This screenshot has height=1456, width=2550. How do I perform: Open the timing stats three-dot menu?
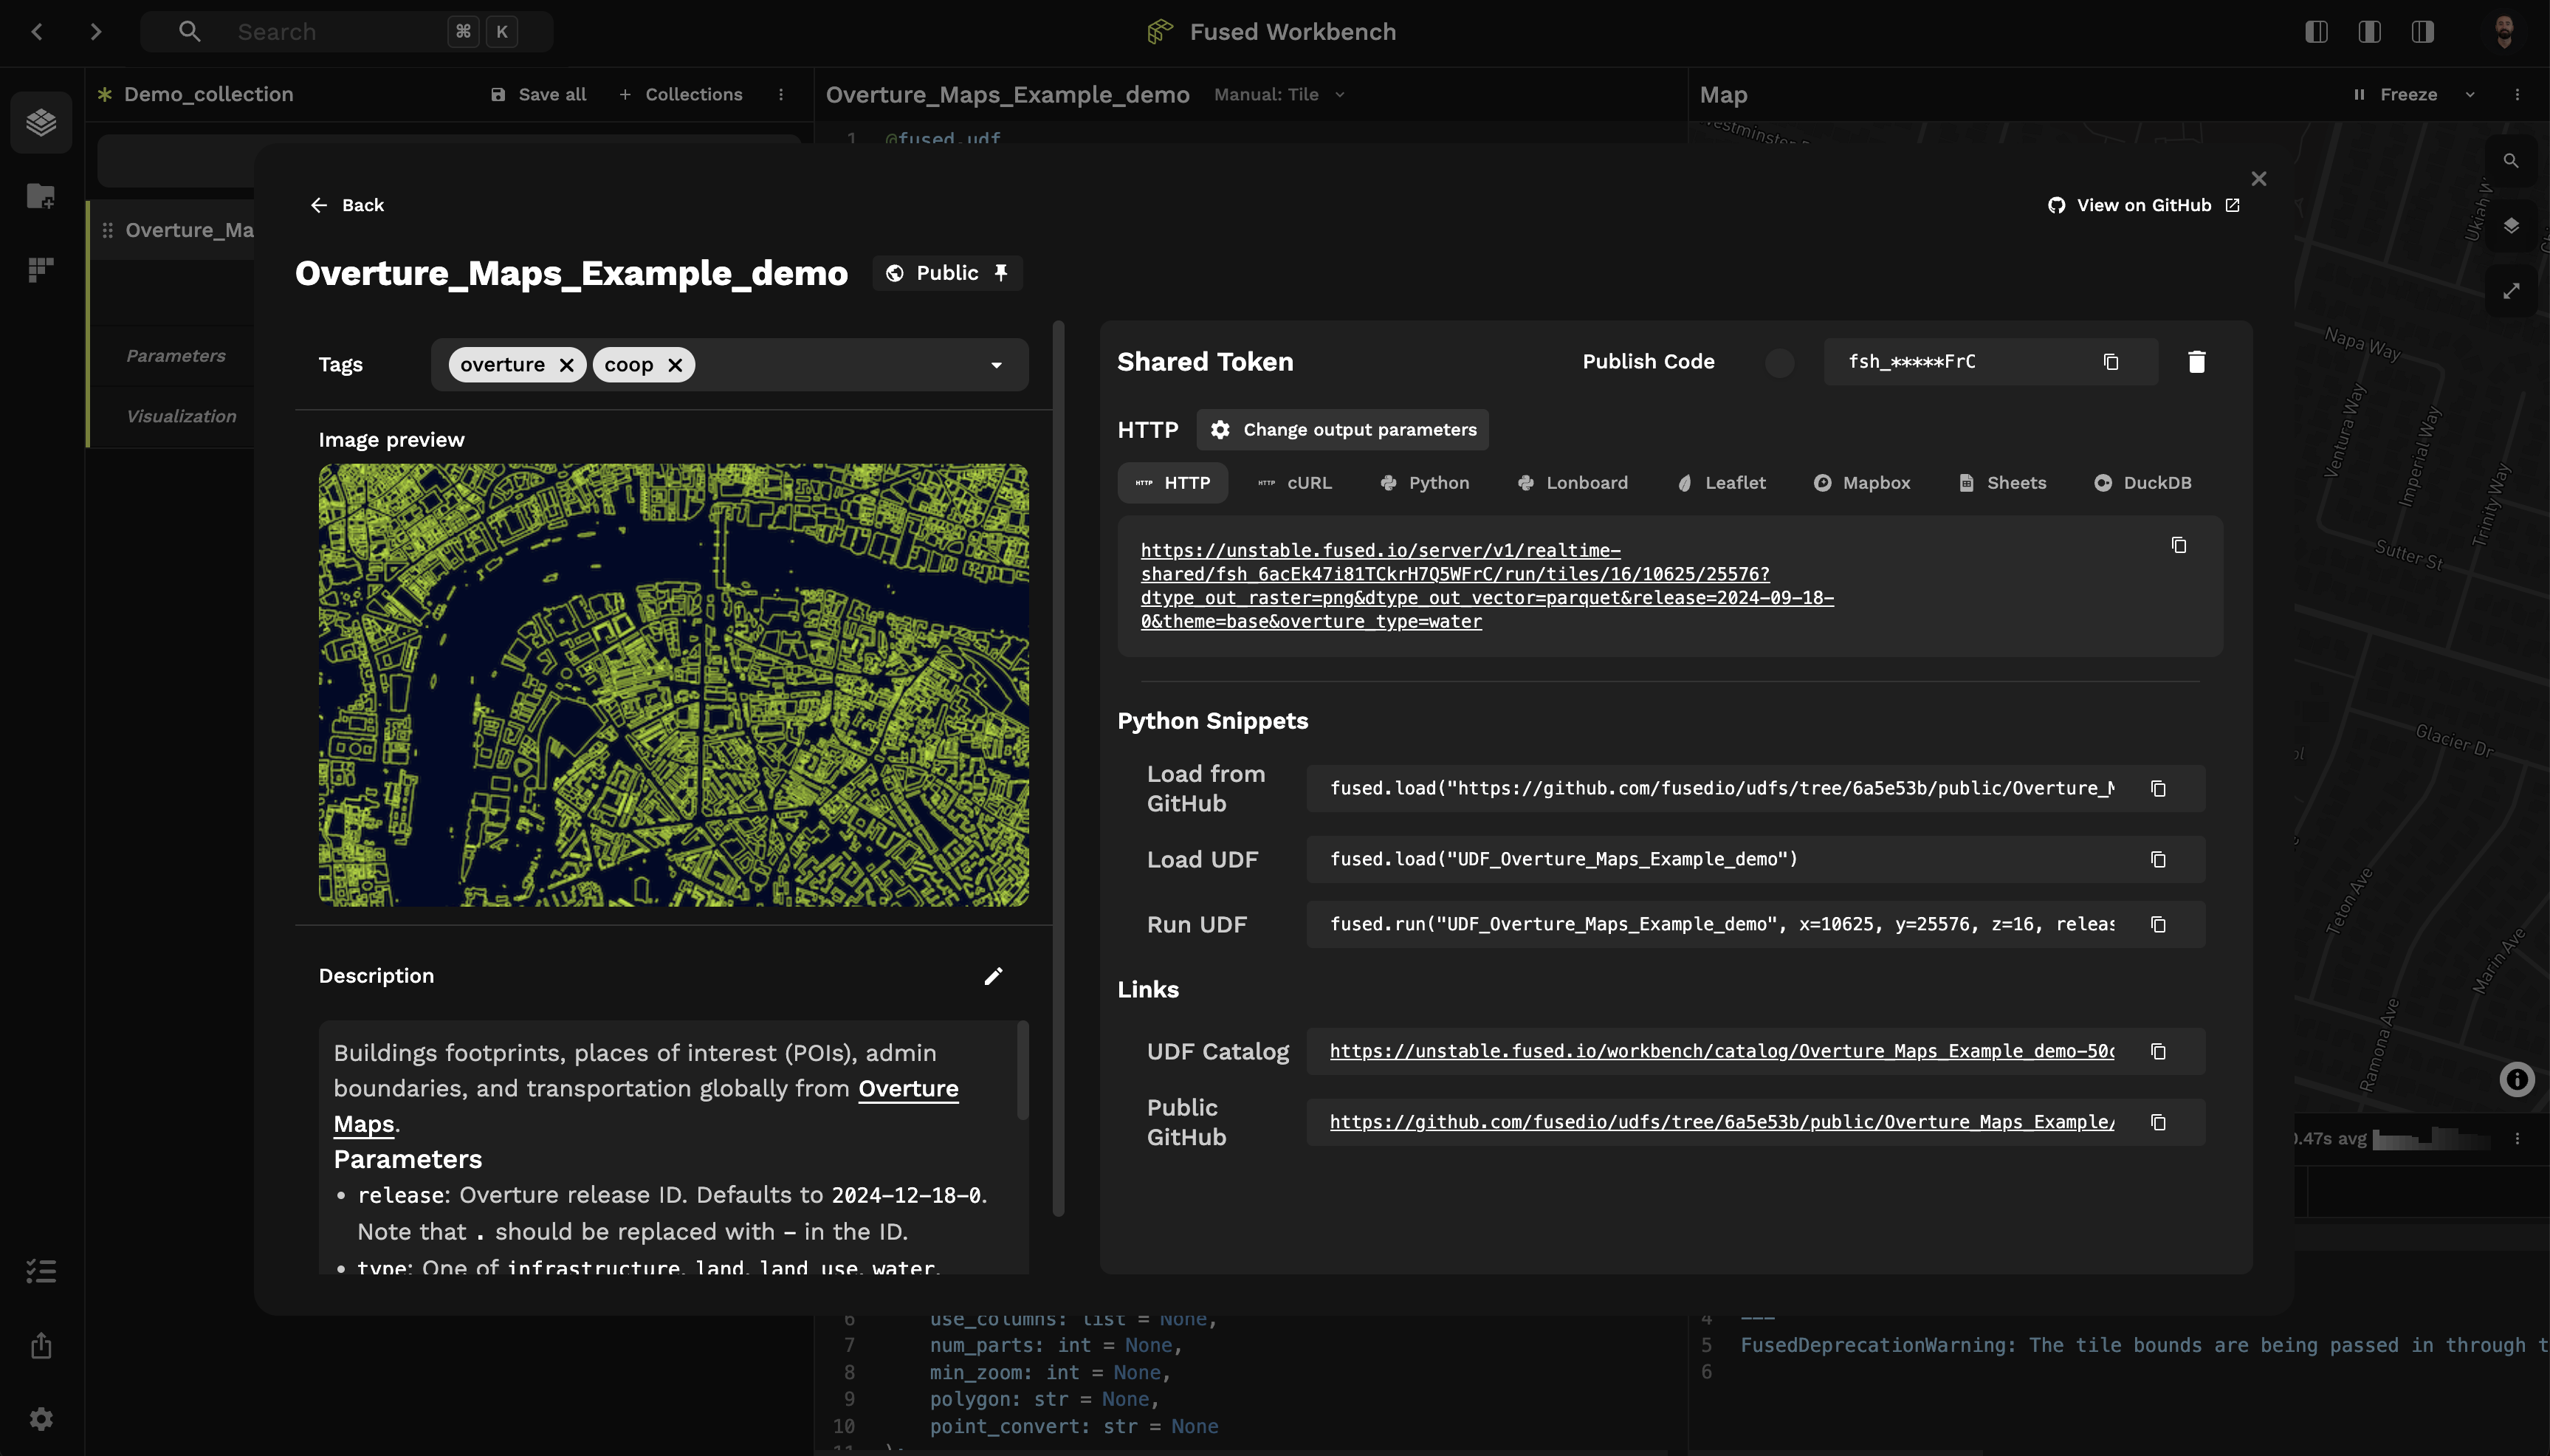click(2517, 1139)
